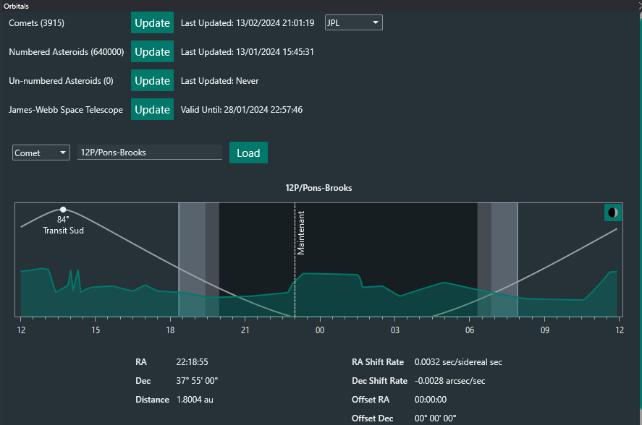
Task: Click the 00 midnight label on time axis
Action: [x=319, y=330]
